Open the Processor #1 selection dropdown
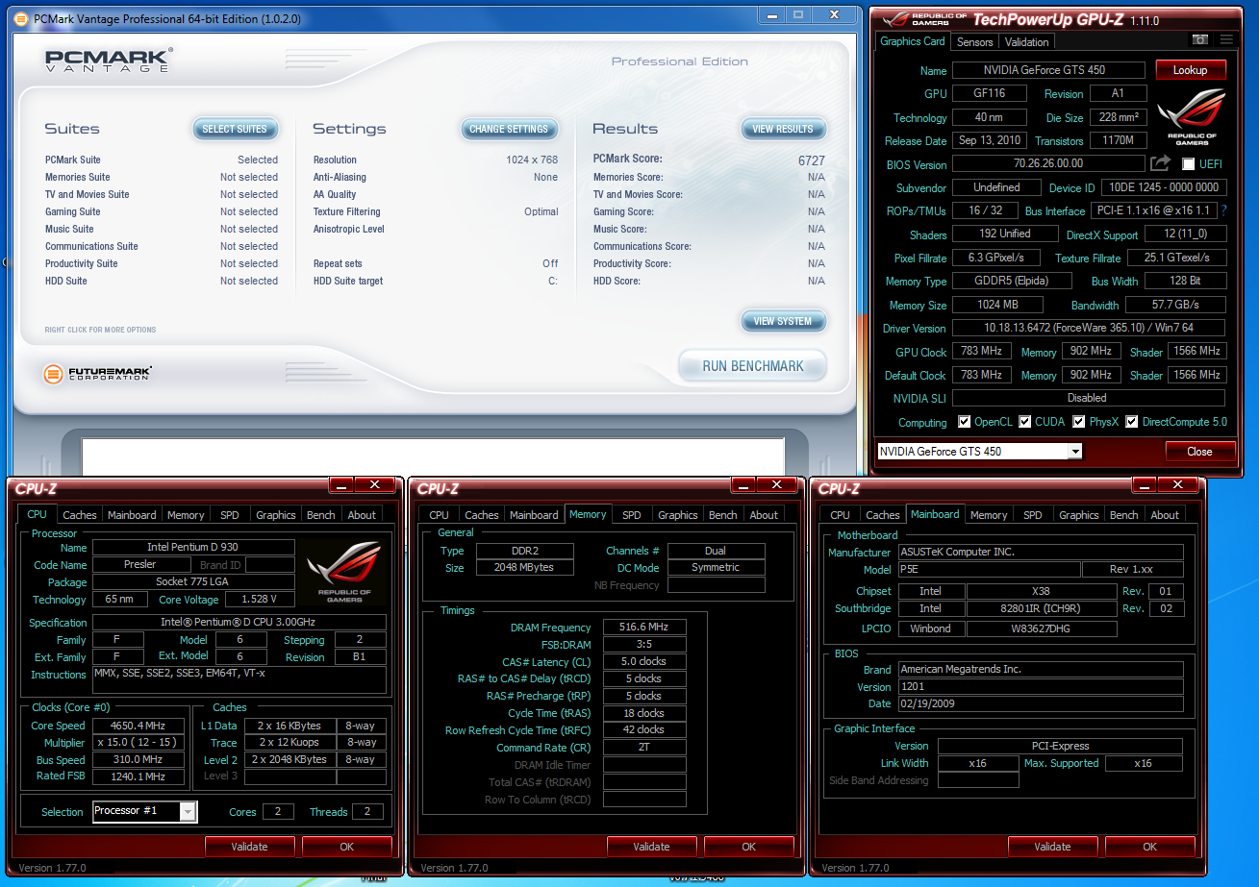 (144, 811)
